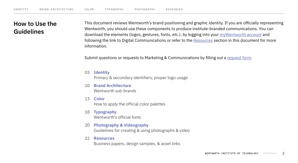Open the Identity section in contents list

pyautogui.click(x=101, y=73)
